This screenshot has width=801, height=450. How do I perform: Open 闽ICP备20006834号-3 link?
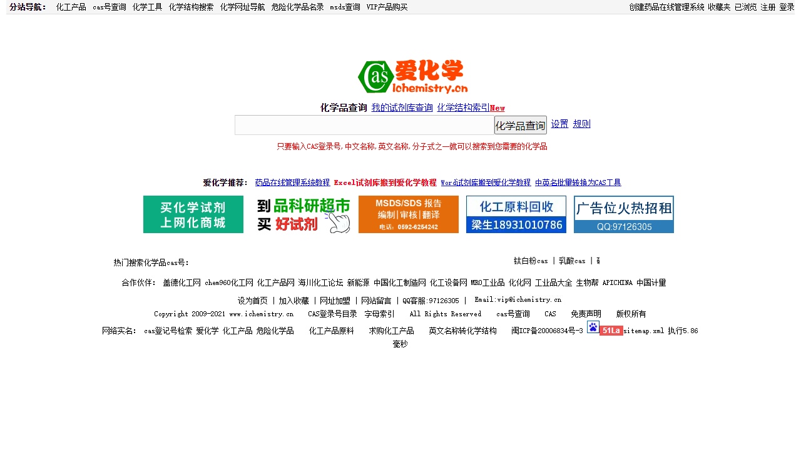click(x=547, y=331)
